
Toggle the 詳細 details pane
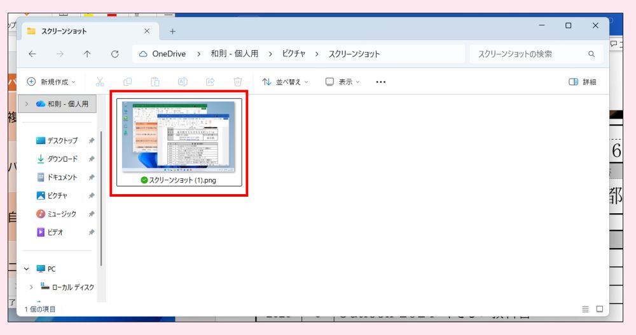coord(582,82)
